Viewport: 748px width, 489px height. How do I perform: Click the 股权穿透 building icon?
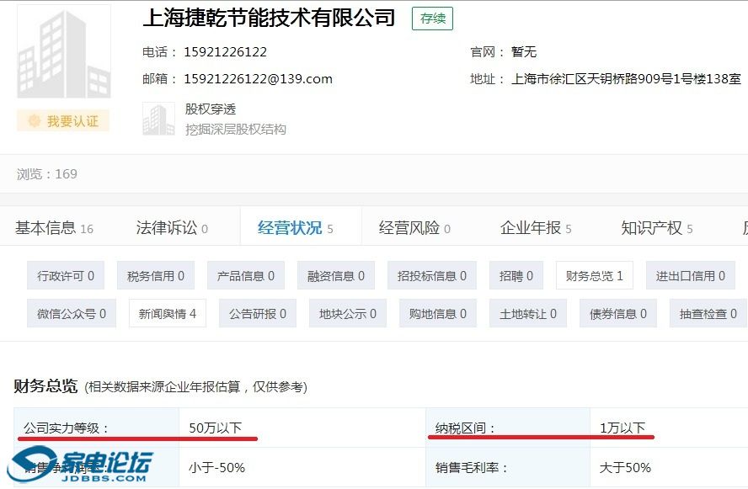click(158, 119)
